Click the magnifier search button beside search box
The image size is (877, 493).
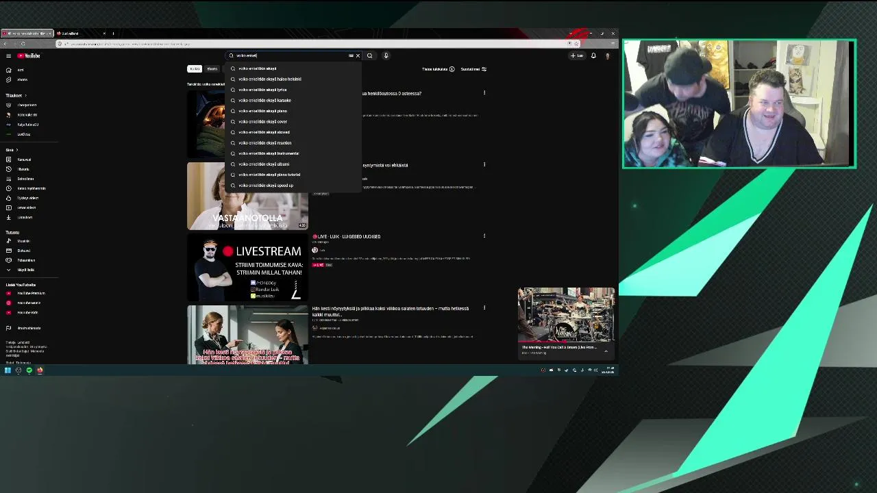(369, 55)
